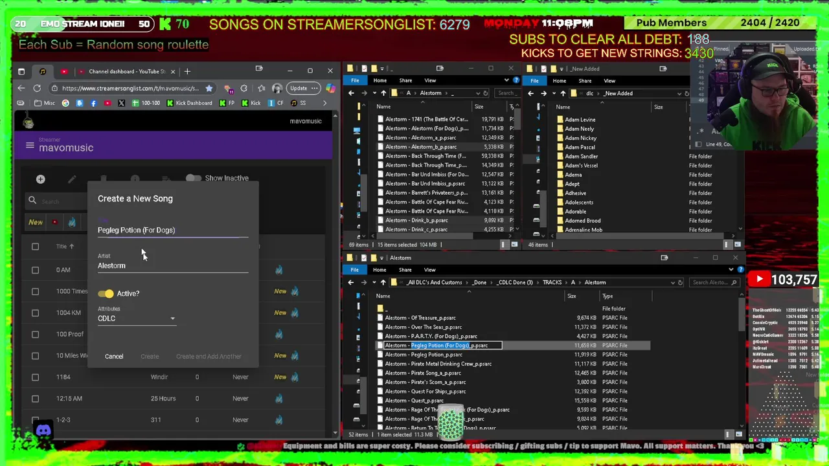Expand address dropdown in _New Added window
The image size is (829, 466).
679,93
